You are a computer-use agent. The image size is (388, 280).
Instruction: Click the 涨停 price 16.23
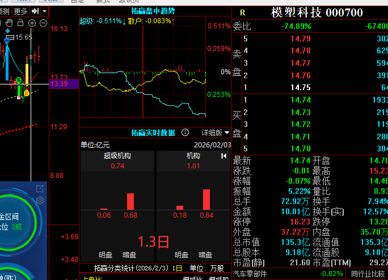tap(300, 222)
